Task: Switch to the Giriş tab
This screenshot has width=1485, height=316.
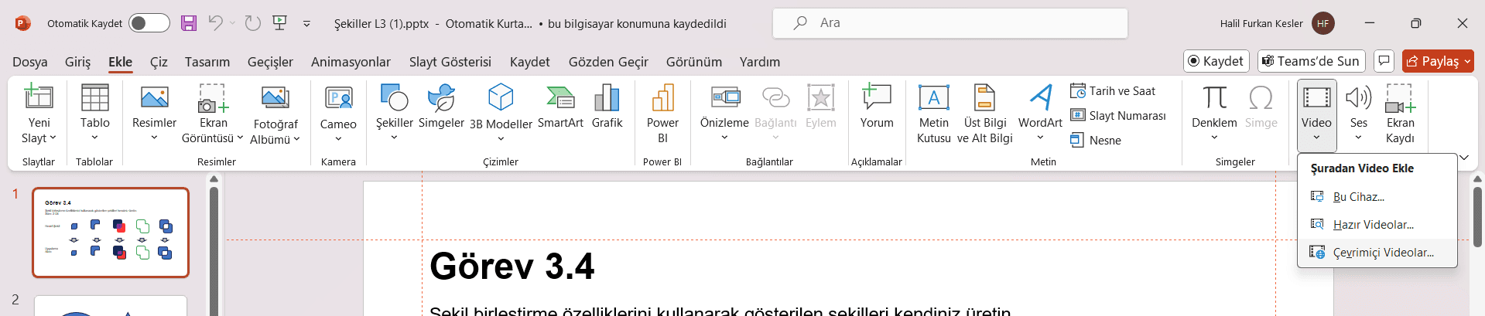Action: 77,62
